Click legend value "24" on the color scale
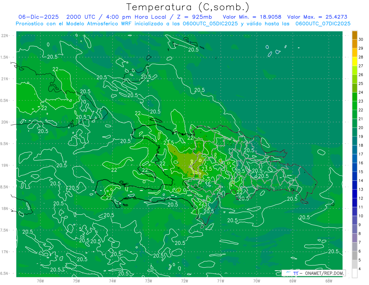The width and height of the screenshot is (369, 285). click(x=361, y=92)
